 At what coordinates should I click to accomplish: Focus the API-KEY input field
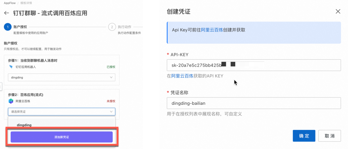tap(254, 65)
